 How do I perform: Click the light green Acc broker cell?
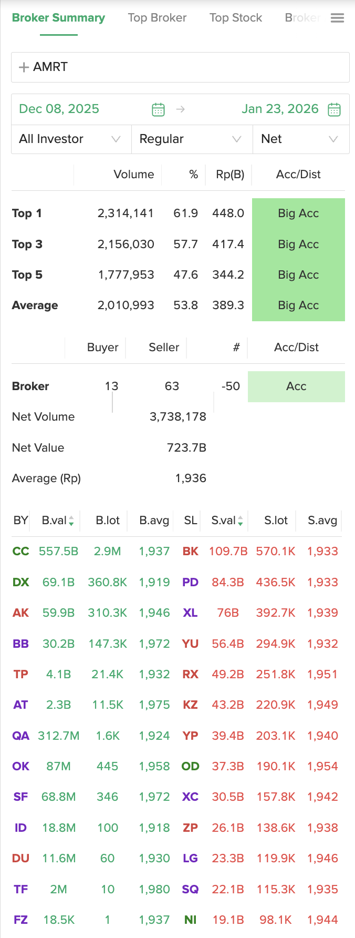point(296,386)
